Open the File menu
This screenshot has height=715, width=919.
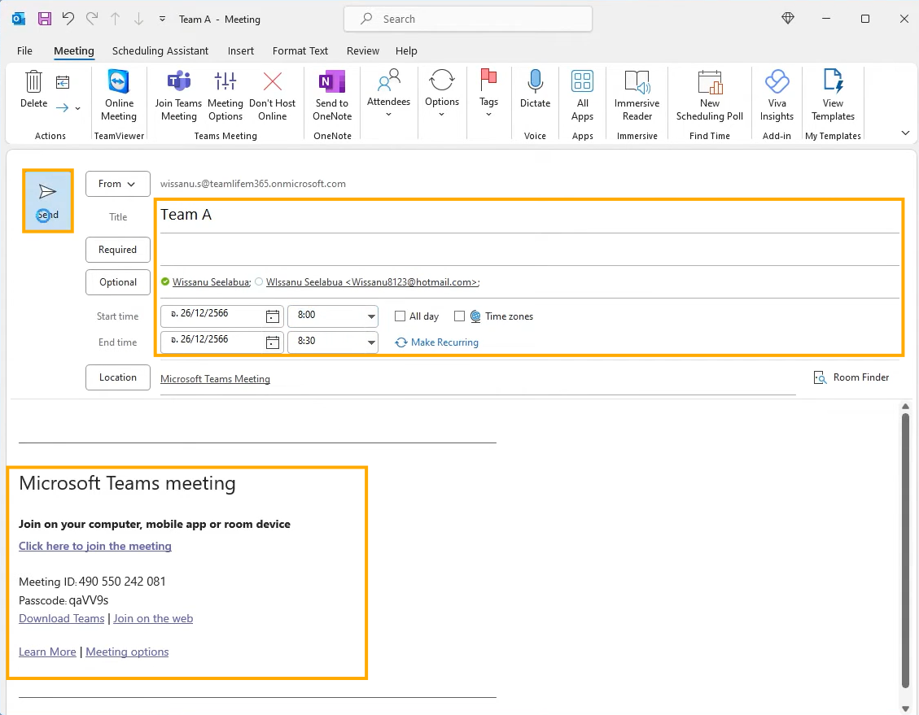click(24, 51)
